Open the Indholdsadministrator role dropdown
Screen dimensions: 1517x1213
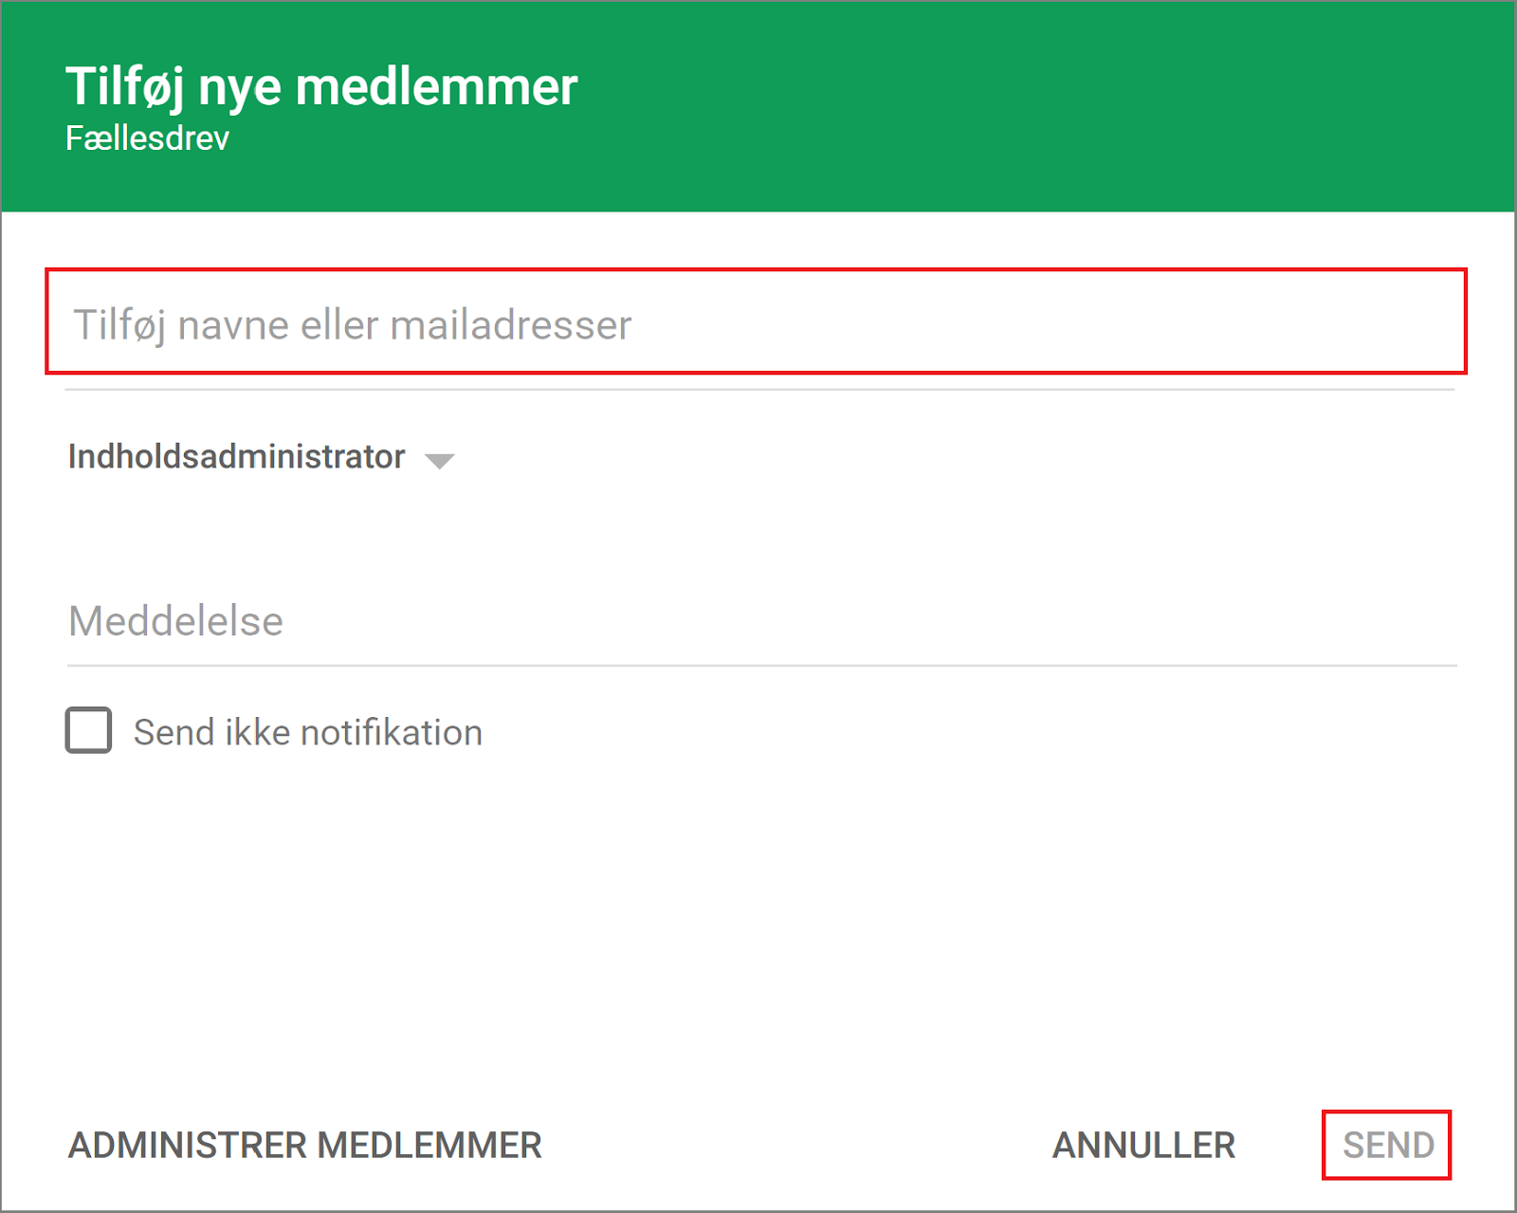(261, 457)
